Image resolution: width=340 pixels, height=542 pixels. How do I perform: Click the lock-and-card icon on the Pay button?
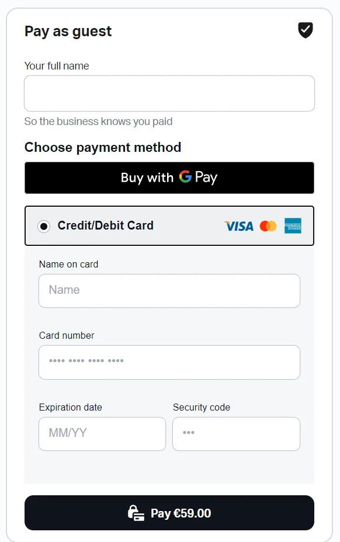pyautogui.click(x=136, y=513)
